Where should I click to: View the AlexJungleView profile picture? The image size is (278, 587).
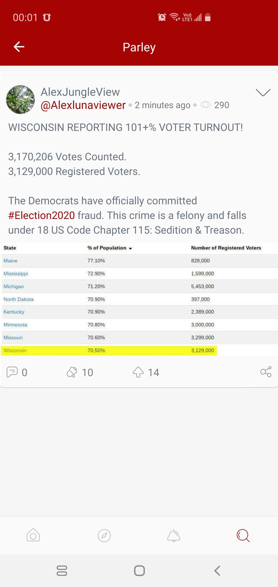[x=20, y=99]
